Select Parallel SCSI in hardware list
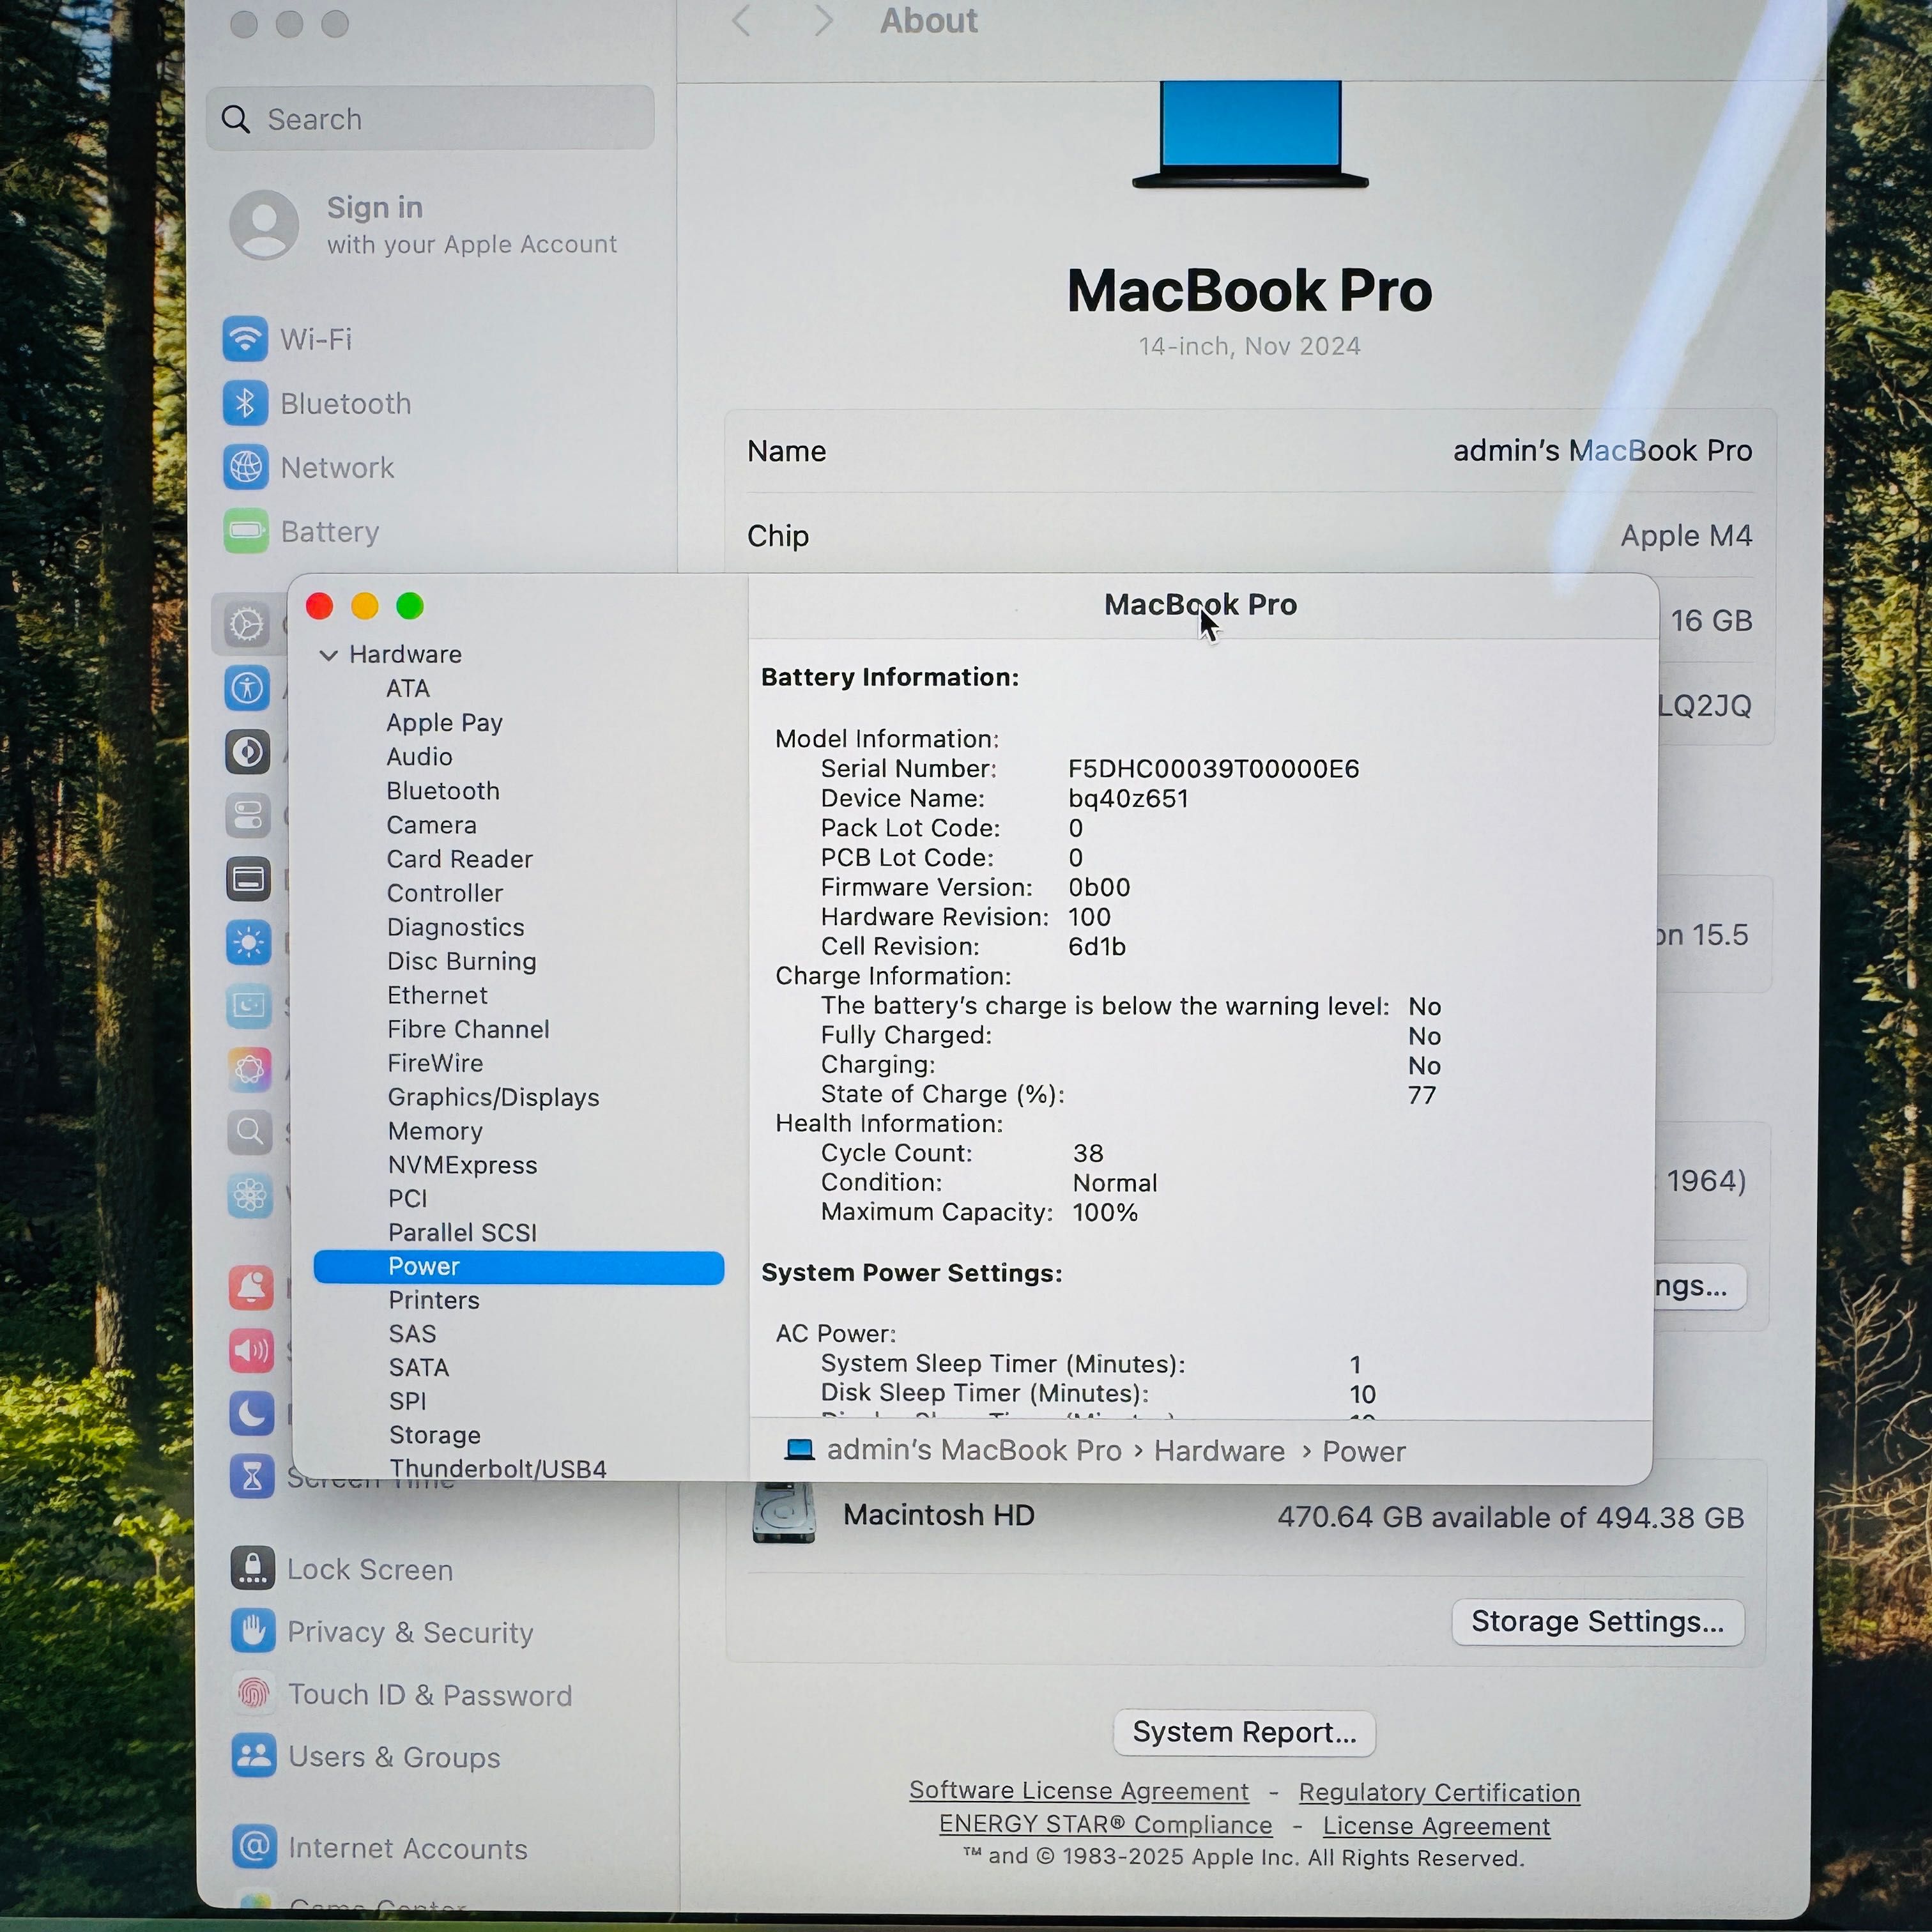1932x1932 pixels. point(462,1232)
